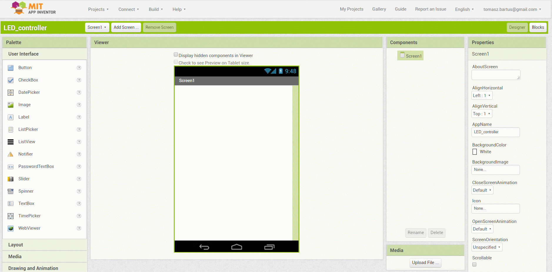Select the WebViewer globe icon
The width and height of the screenshot is (552, 272).
pos(11,228)
